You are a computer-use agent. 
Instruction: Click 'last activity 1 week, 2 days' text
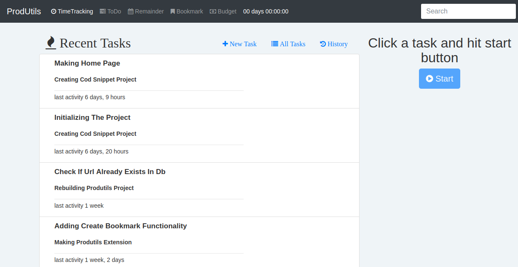[89, 260]
